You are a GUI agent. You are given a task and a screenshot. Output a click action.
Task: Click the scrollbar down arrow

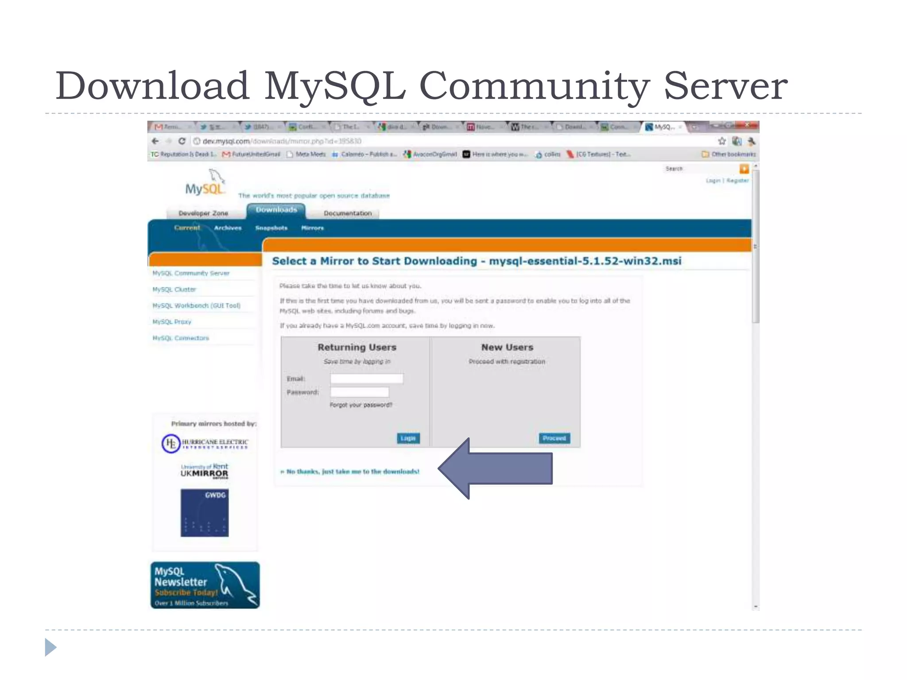tap(756, 607)
